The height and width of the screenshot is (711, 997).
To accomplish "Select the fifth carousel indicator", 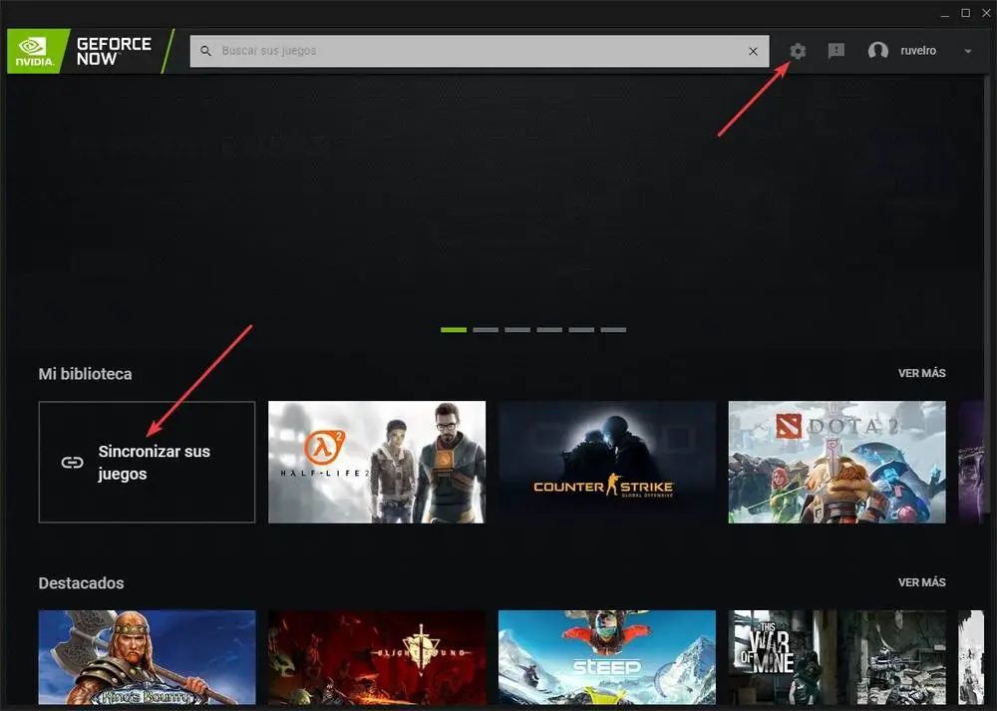I will click(x=581, y=329).
